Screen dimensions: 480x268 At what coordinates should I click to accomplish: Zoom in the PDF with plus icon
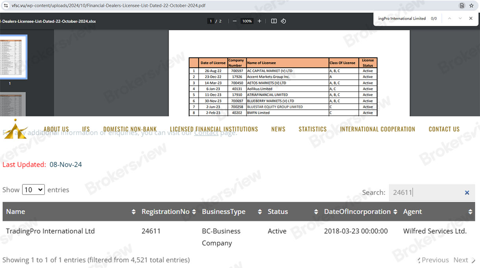point(259,21)
